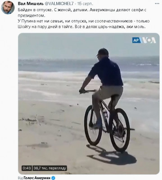Select the tweet line starting Шойгу на пару дней

click(x=82, y=27)
